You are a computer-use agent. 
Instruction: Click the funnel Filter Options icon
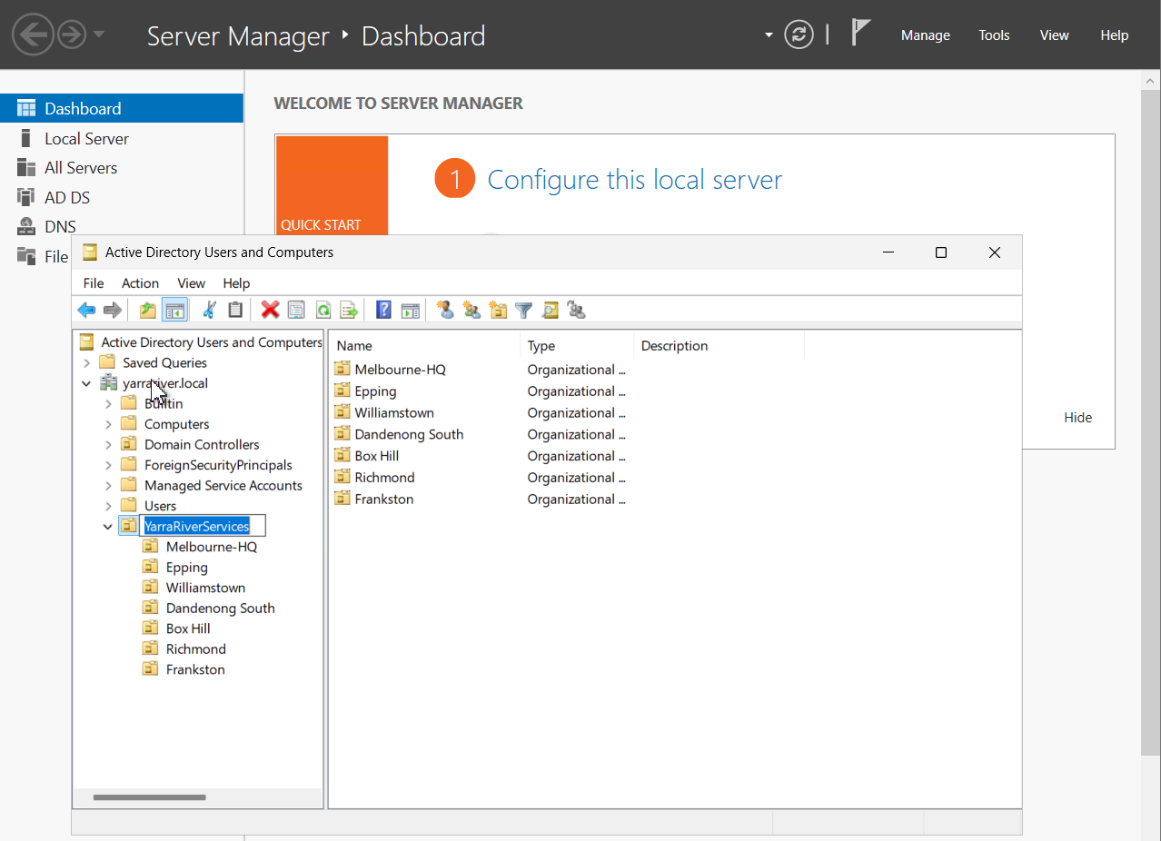click(x=523, y=311)
